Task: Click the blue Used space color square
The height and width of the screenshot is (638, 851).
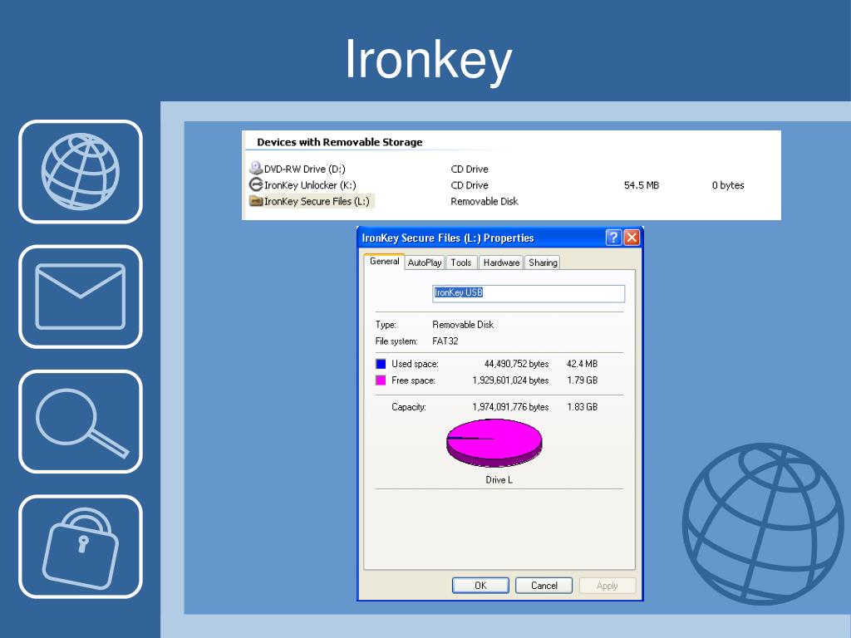Action: coord(381,364)
